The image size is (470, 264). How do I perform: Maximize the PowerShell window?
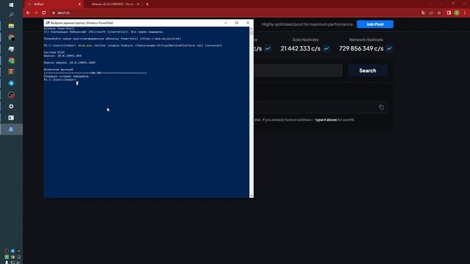[x=236, y=23]
